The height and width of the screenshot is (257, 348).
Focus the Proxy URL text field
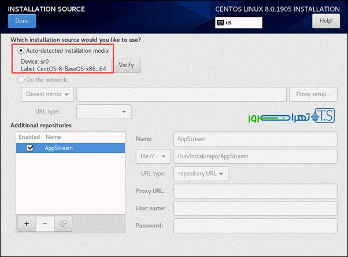click(255, 190)
